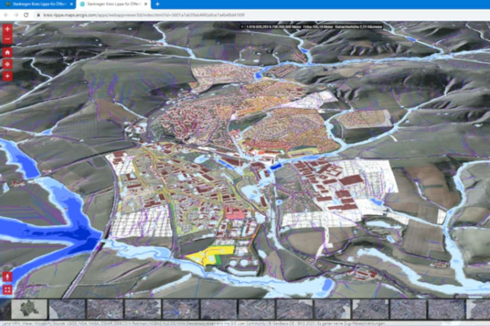
Task: Toggle fullscreen map view
Action: (x=7, y=290)
